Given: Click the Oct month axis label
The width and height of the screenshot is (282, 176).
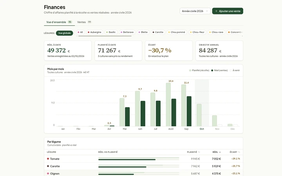Looking at the screenshot, I should [202, 129].
